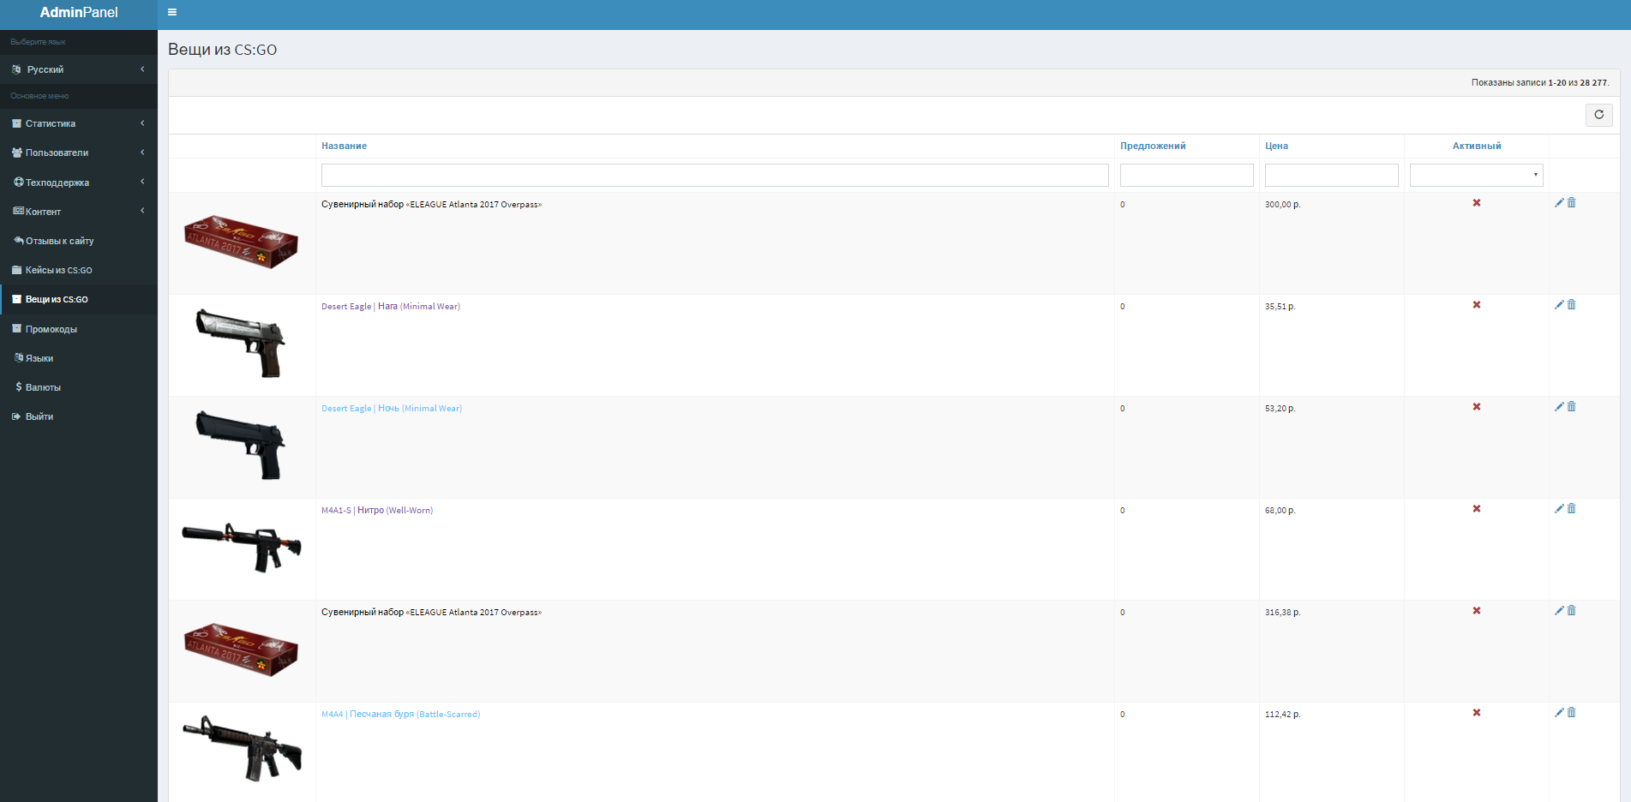Delete the M4A4 Песчаная буря row
The height and width of the screenshot is (802, 1631).
(1572, 713)
